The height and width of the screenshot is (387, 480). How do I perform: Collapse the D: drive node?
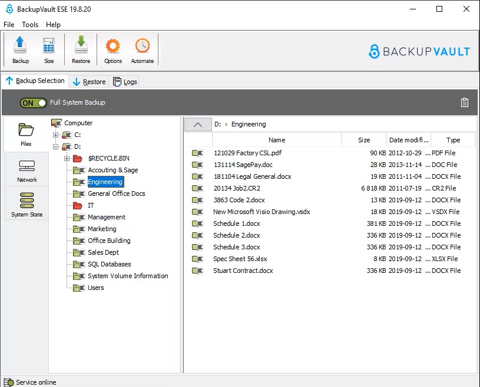(x=55, y=146)
